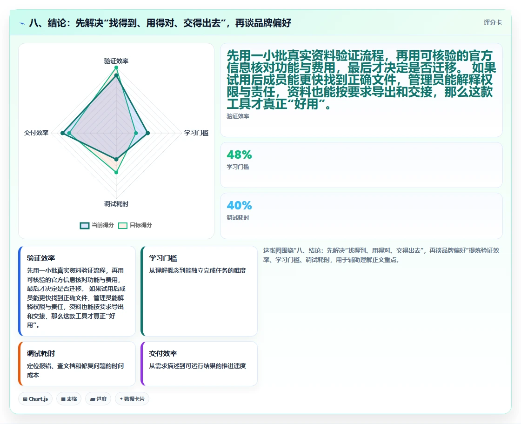Image resolution: width=521 pixels, height=424 pixels.
Task: Click the description paragraph starting 这张图围绕
Action: [381, 255]
